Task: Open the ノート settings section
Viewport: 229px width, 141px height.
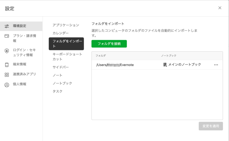Action: [x=57, y=75]
